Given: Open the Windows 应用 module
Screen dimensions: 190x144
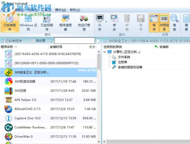Looking at the screenshot, I should (x=28, y=23).
